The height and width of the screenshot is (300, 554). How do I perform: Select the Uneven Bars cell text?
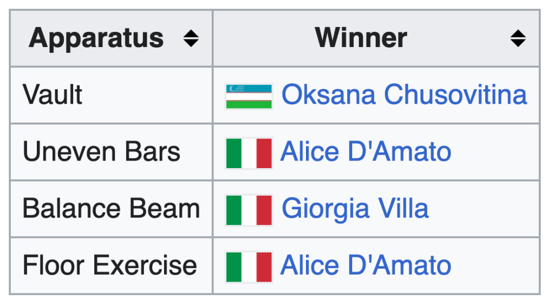click(x=101, y=152)
